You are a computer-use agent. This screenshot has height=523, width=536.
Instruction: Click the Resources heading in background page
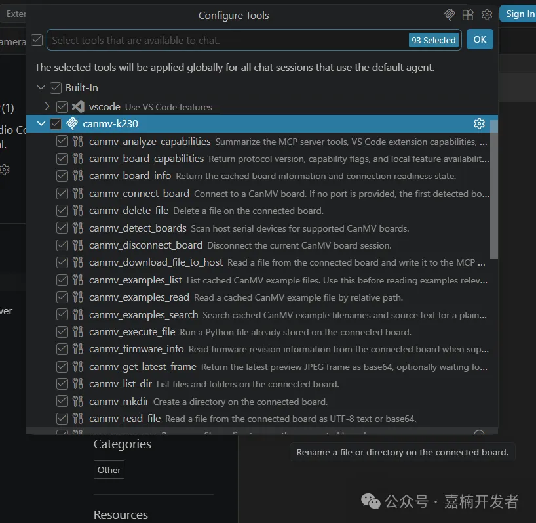point(121,514)
